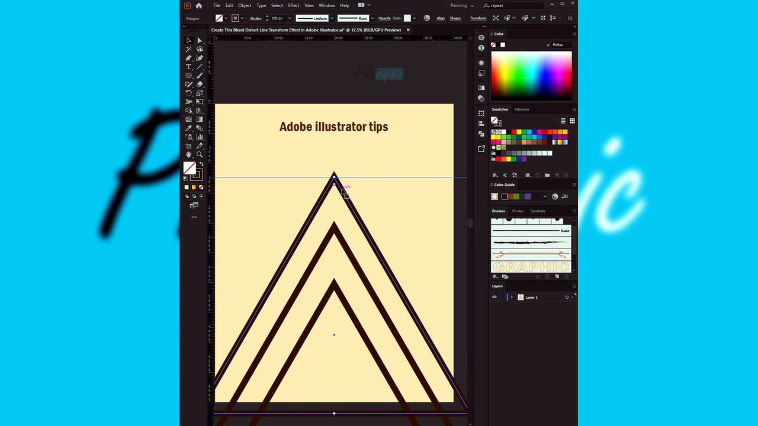Image resolution: width=758 pixels, height=426 pixels.
Task: Select the Scale tool
Action: pyautogui.click(x=200, y=93)
